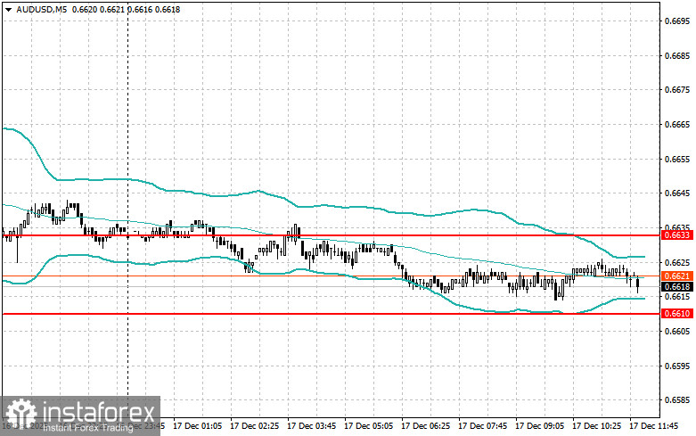Select the 17 Dec 10:25 time label
The width and height of the screenshot is (696, 436).
click(x=596, y=426)
